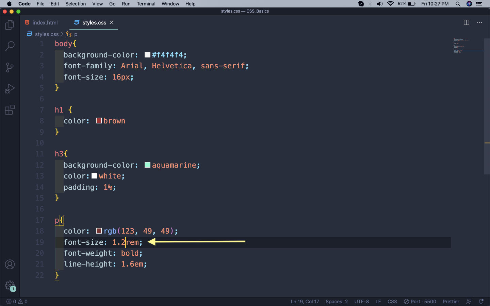This screenshot has height=306, width=490.
Task: Open the Search view in the activity bar
Action: (10, 46)
